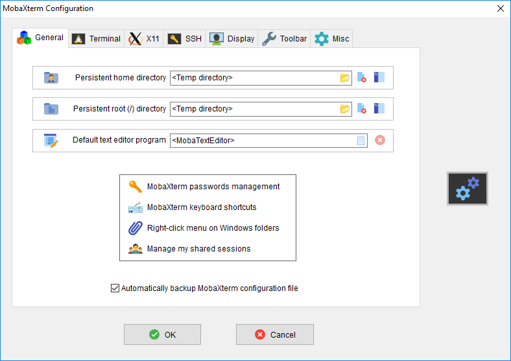
Task: Manage my shared sessions
Action: [x=198, y=249]
